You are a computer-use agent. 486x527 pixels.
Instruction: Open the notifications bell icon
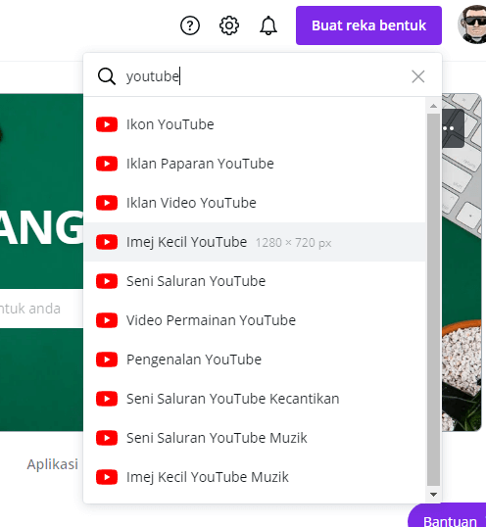click(268, 25)
